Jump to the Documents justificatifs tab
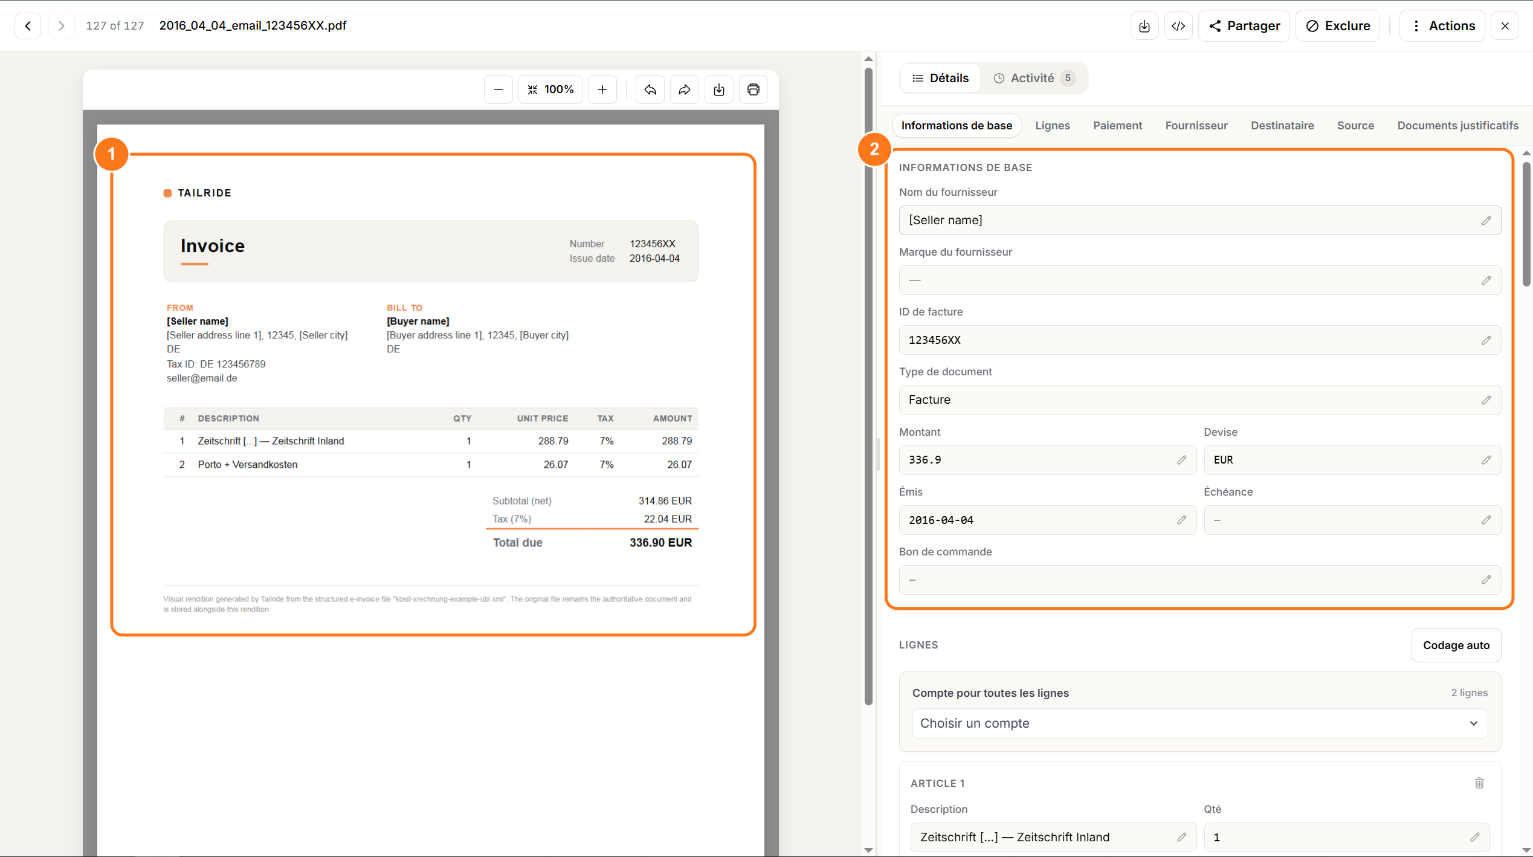The height and width of the screenshot is (857, 1533). pos(1457,125)
